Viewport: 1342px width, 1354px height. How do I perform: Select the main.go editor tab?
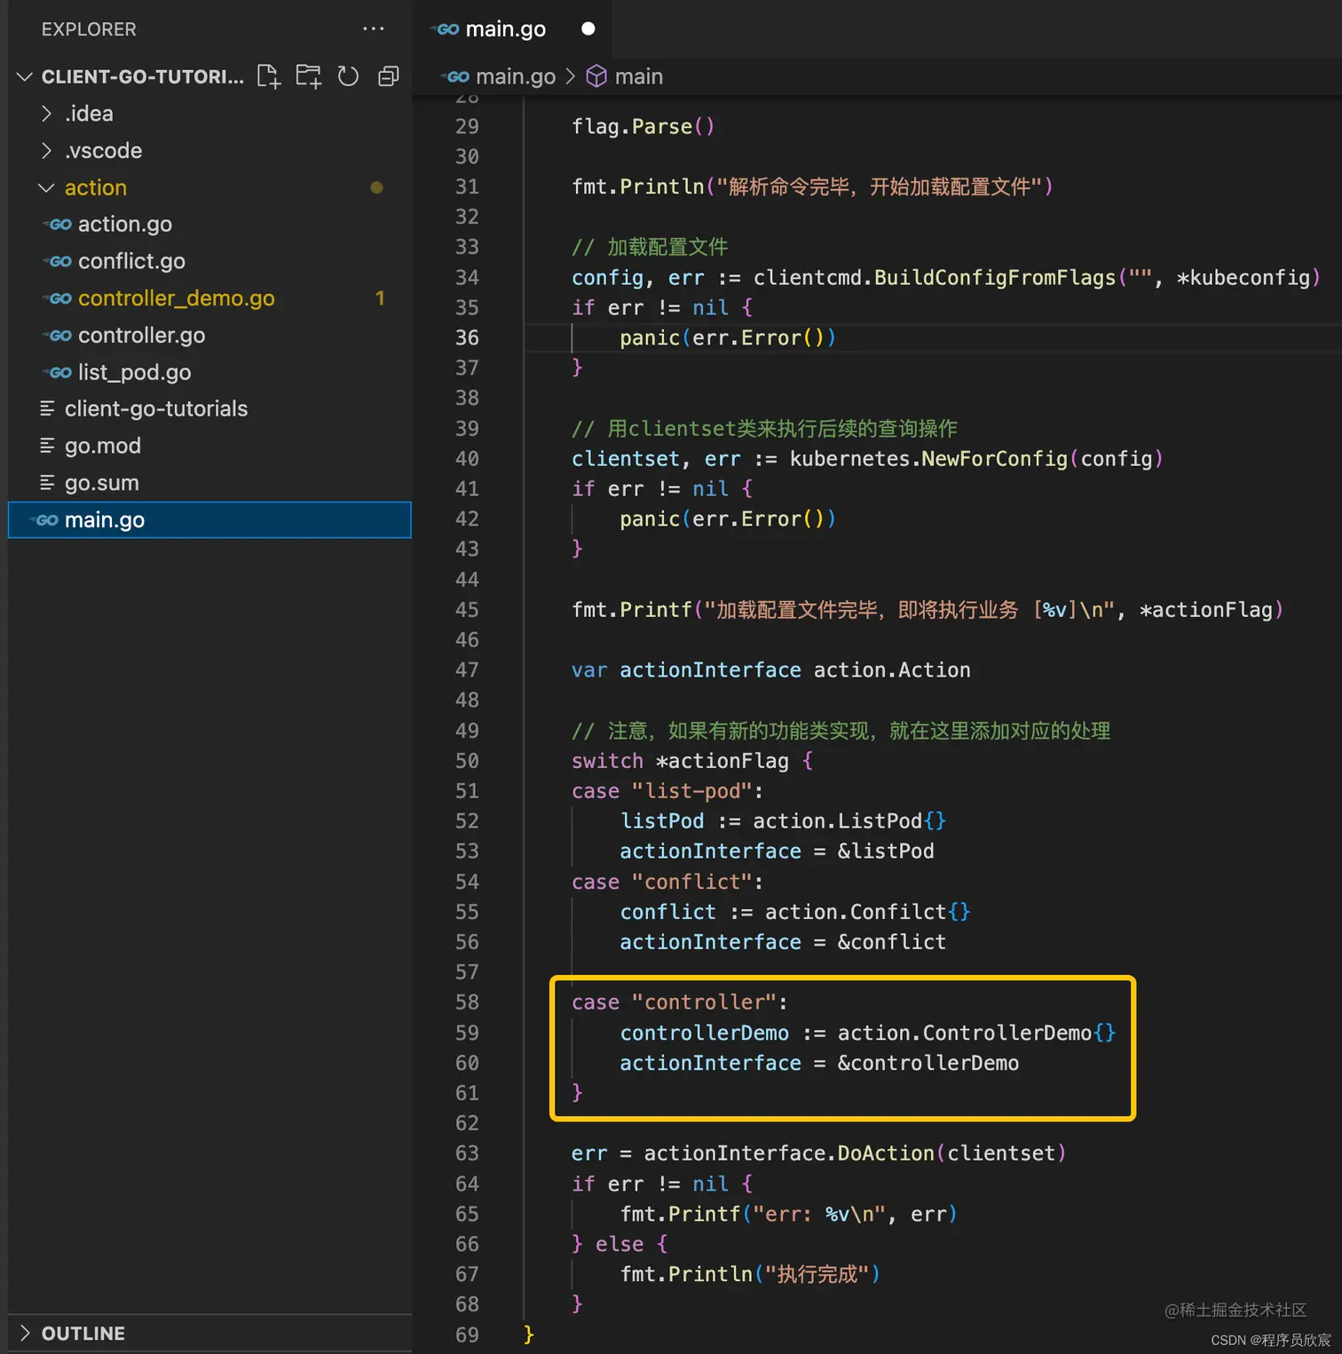514,29
